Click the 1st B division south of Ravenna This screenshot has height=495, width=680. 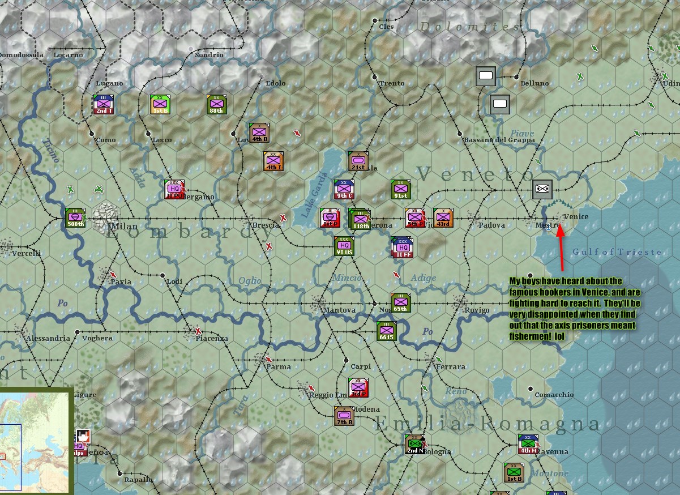coord(514,473)
